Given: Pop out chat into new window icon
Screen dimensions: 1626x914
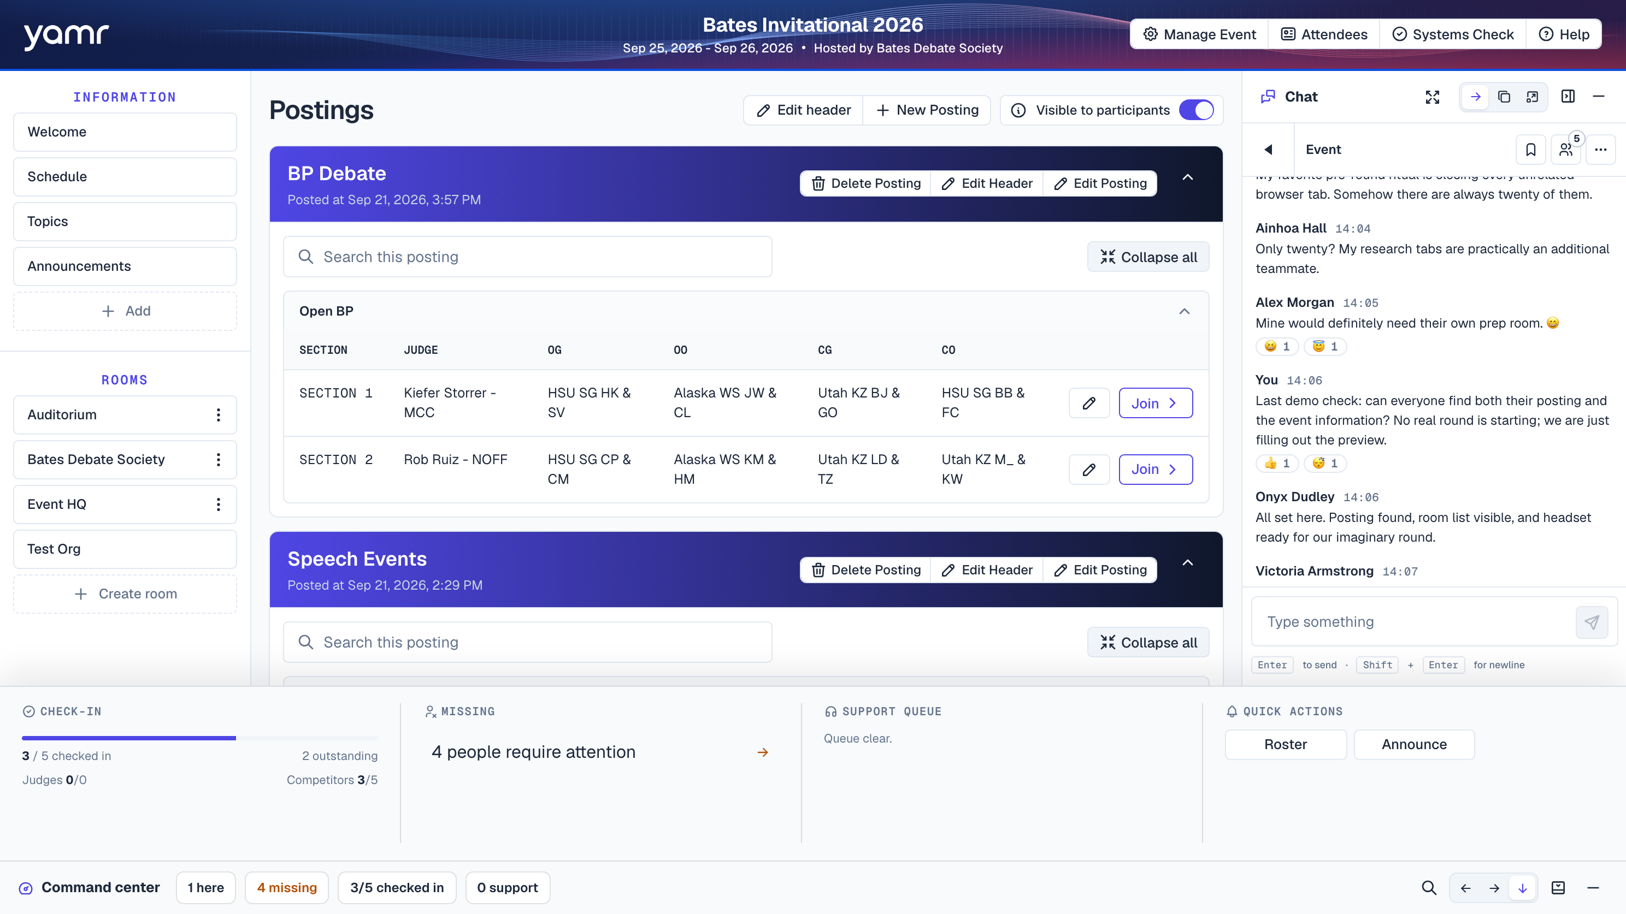Looking at the screenshot, I should (x=1532, y=97).
